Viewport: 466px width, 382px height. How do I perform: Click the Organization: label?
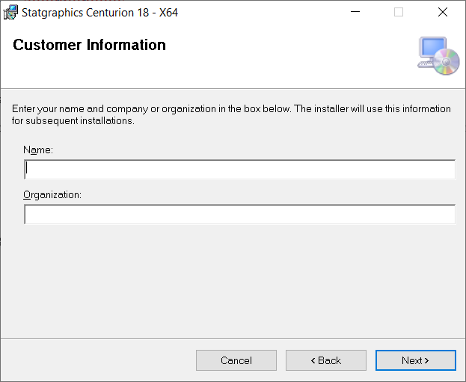click(52, 195)
